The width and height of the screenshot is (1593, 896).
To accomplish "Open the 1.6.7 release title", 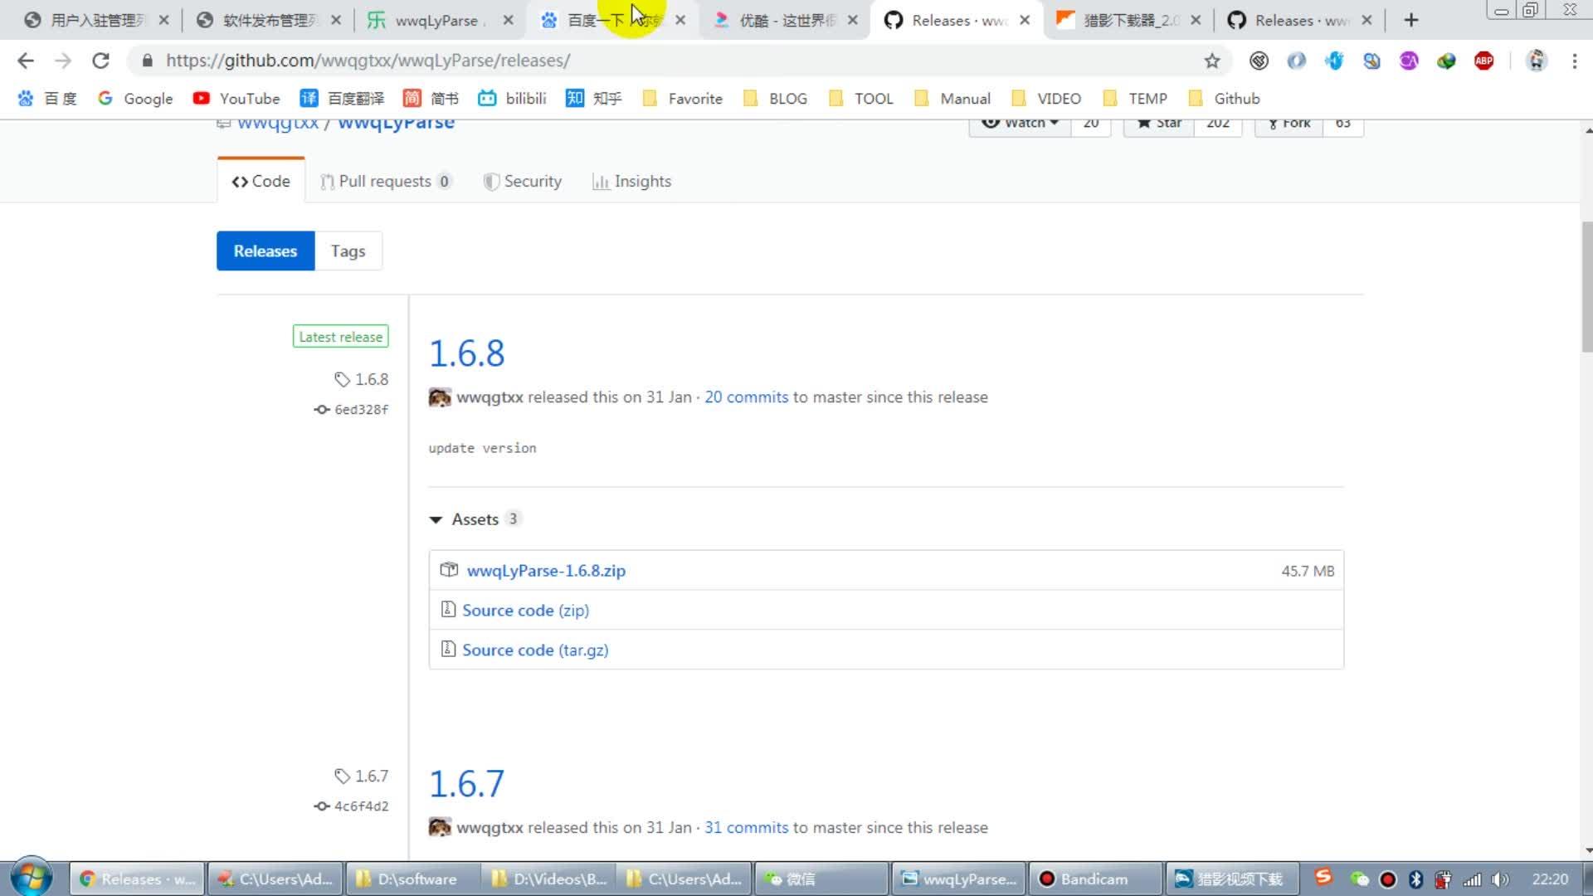I will [x=466, y=784].
